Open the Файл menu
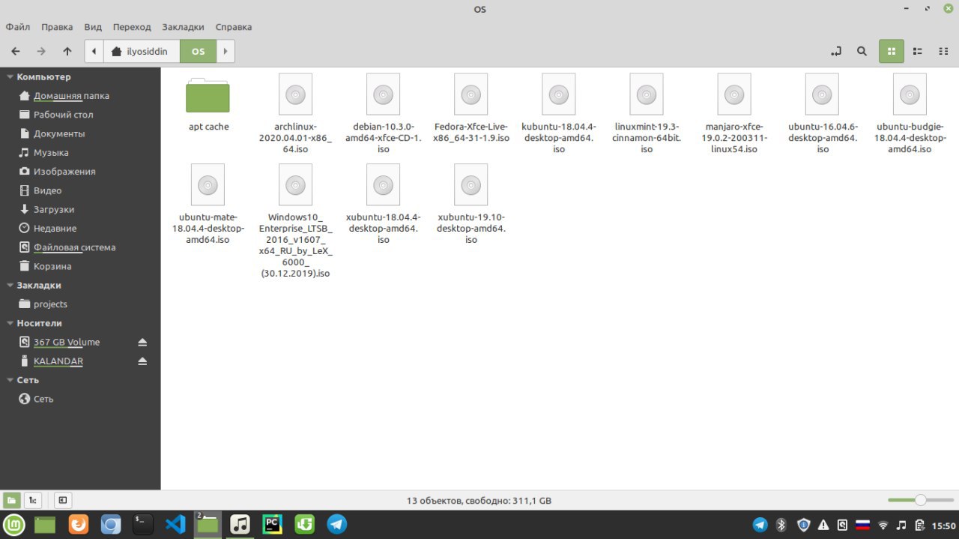The width and height of the screenshot is (959, 539). click(x=18, y=27)
